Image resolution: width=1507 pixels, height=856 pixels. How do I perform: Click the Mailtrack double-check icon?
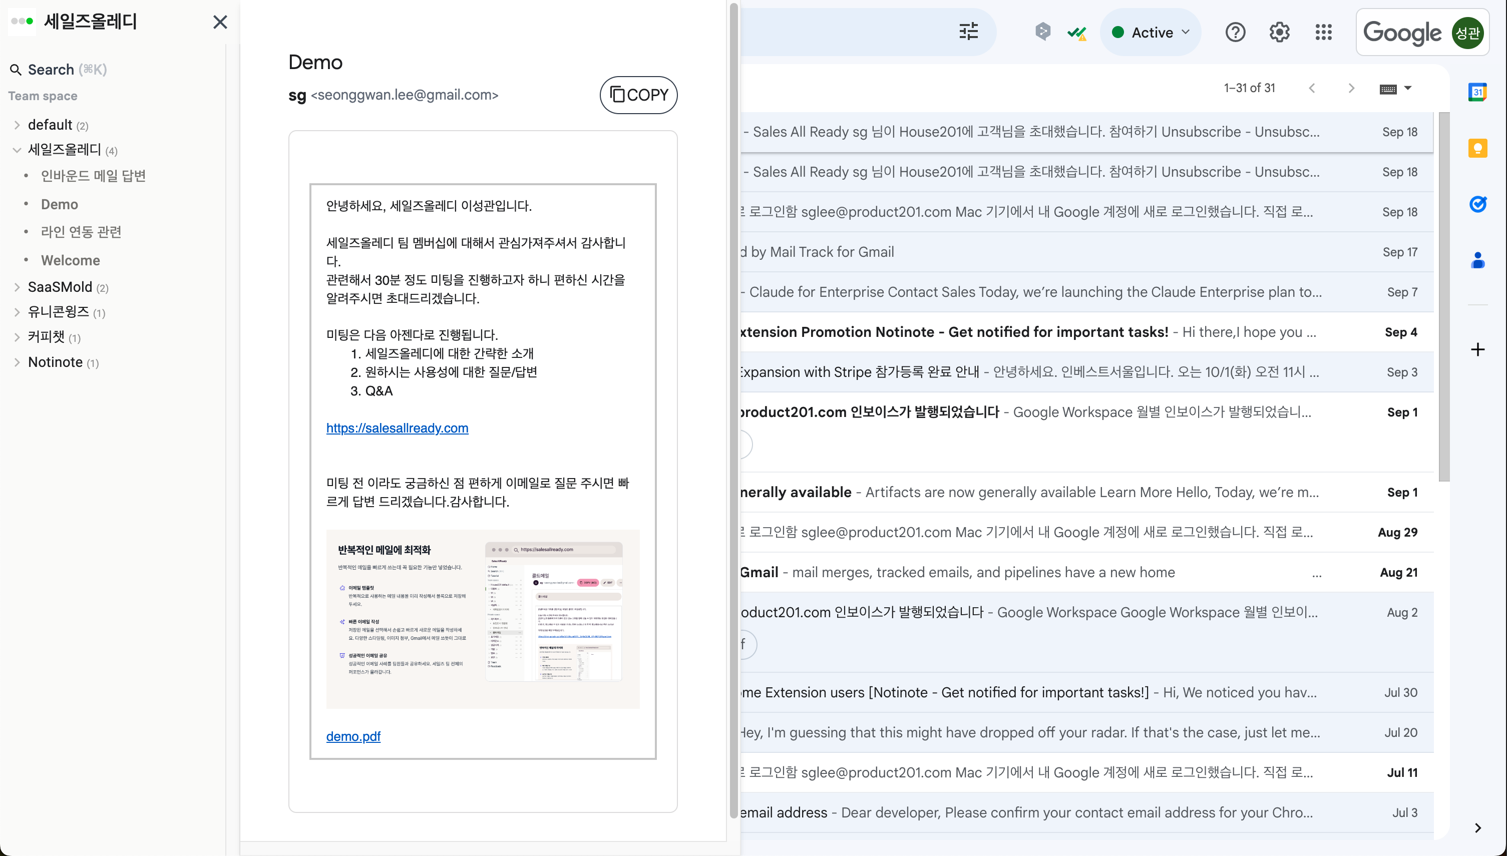point(1076,33)
